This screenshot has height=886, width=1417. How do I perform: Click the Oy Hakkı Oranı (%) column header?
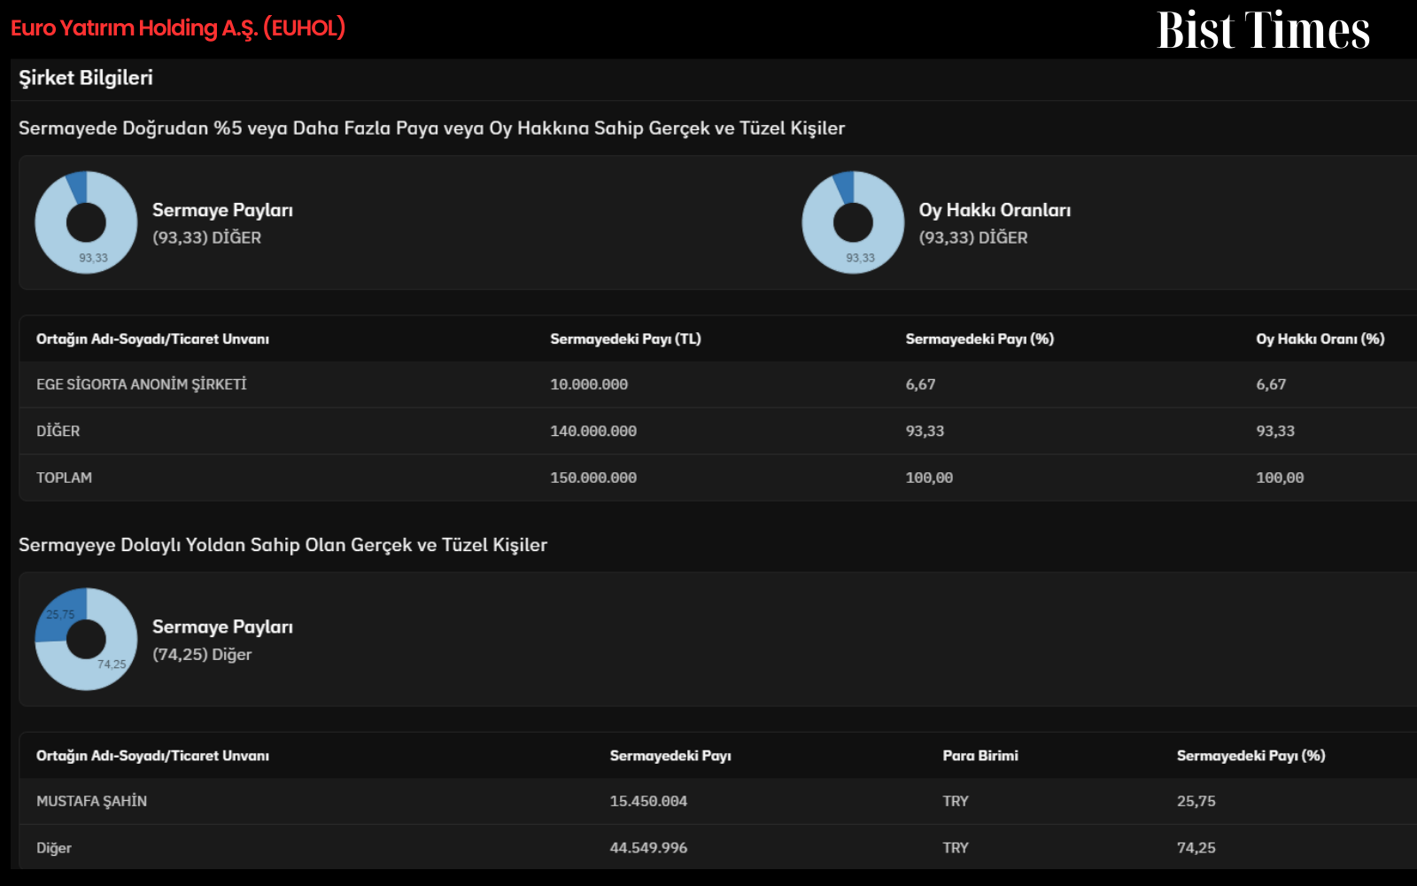(x=1320, y=339)
